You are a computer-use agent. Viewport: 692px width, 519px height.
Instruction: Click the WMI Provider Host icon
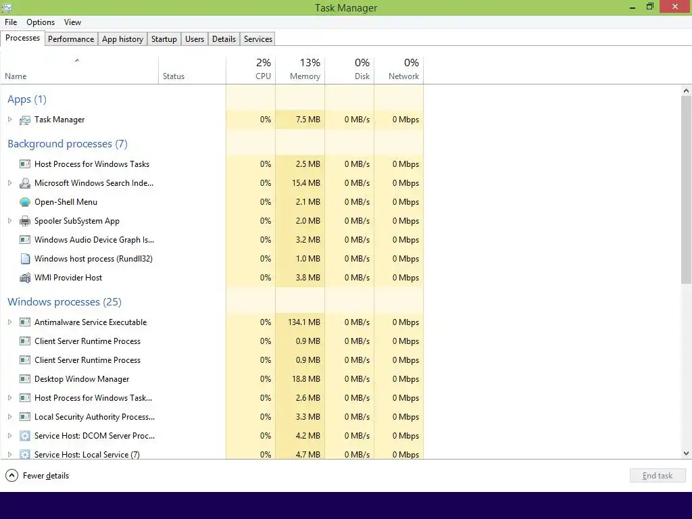point(25,278)
